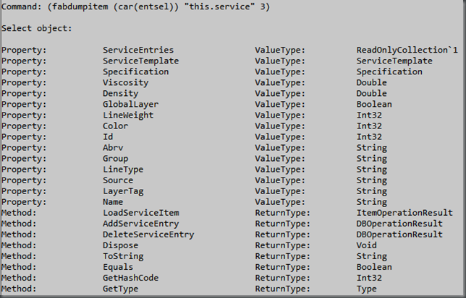Select the ItemOperationResult return type
This screenshot has height=298, width=466.
[404, 213]
